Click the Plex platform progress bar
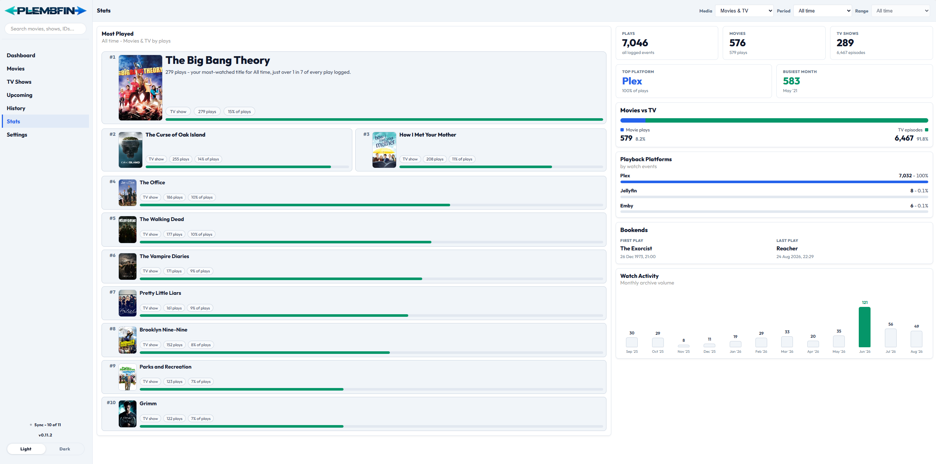The image size is (936, 464). tap(774, 182)
